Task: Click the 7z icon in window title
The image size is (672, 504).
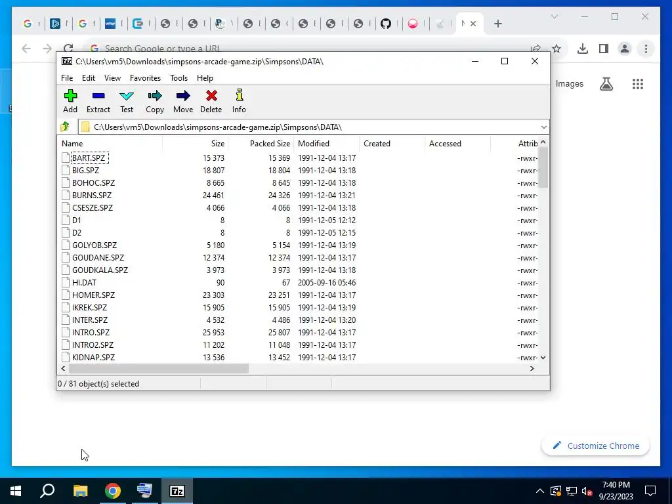Action: point(67,61)
